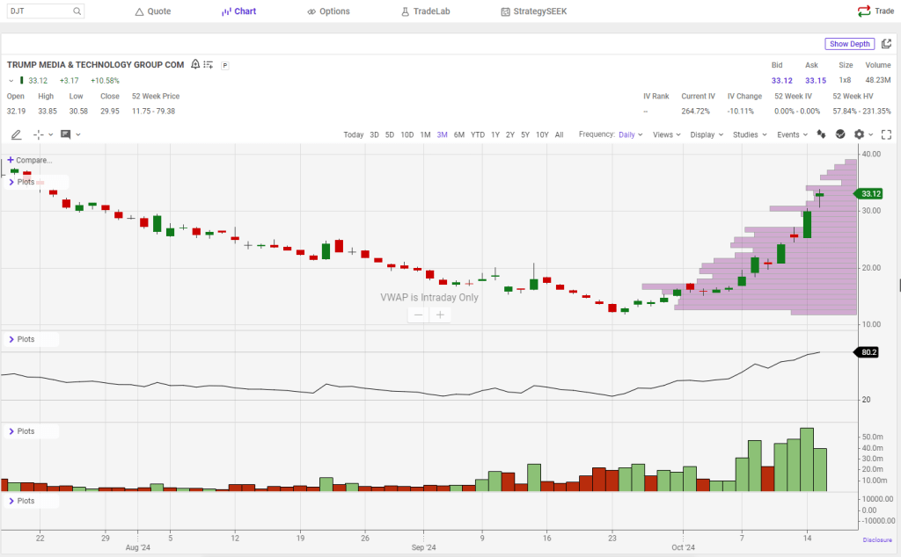Click the Trade button
This screenshot has width=901, height=557.
pyautogui.click(x=875, y=11)
